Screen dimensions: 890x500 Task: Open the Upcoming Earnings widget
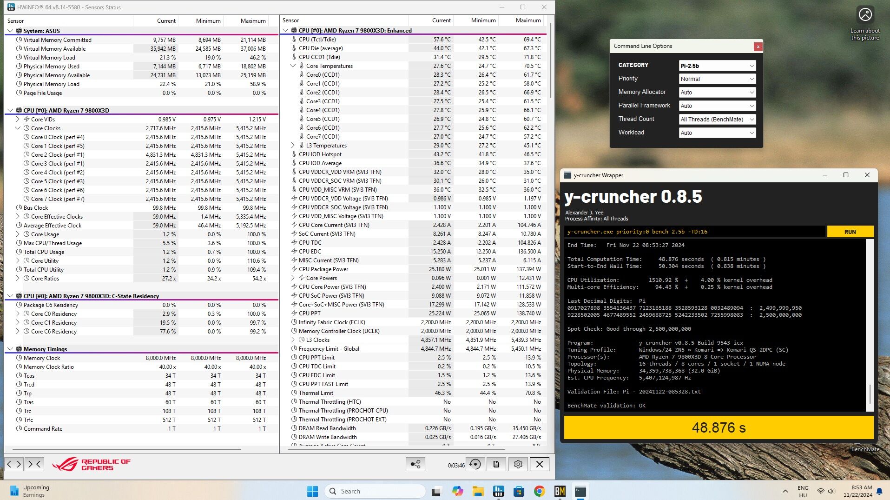[30, 491]
